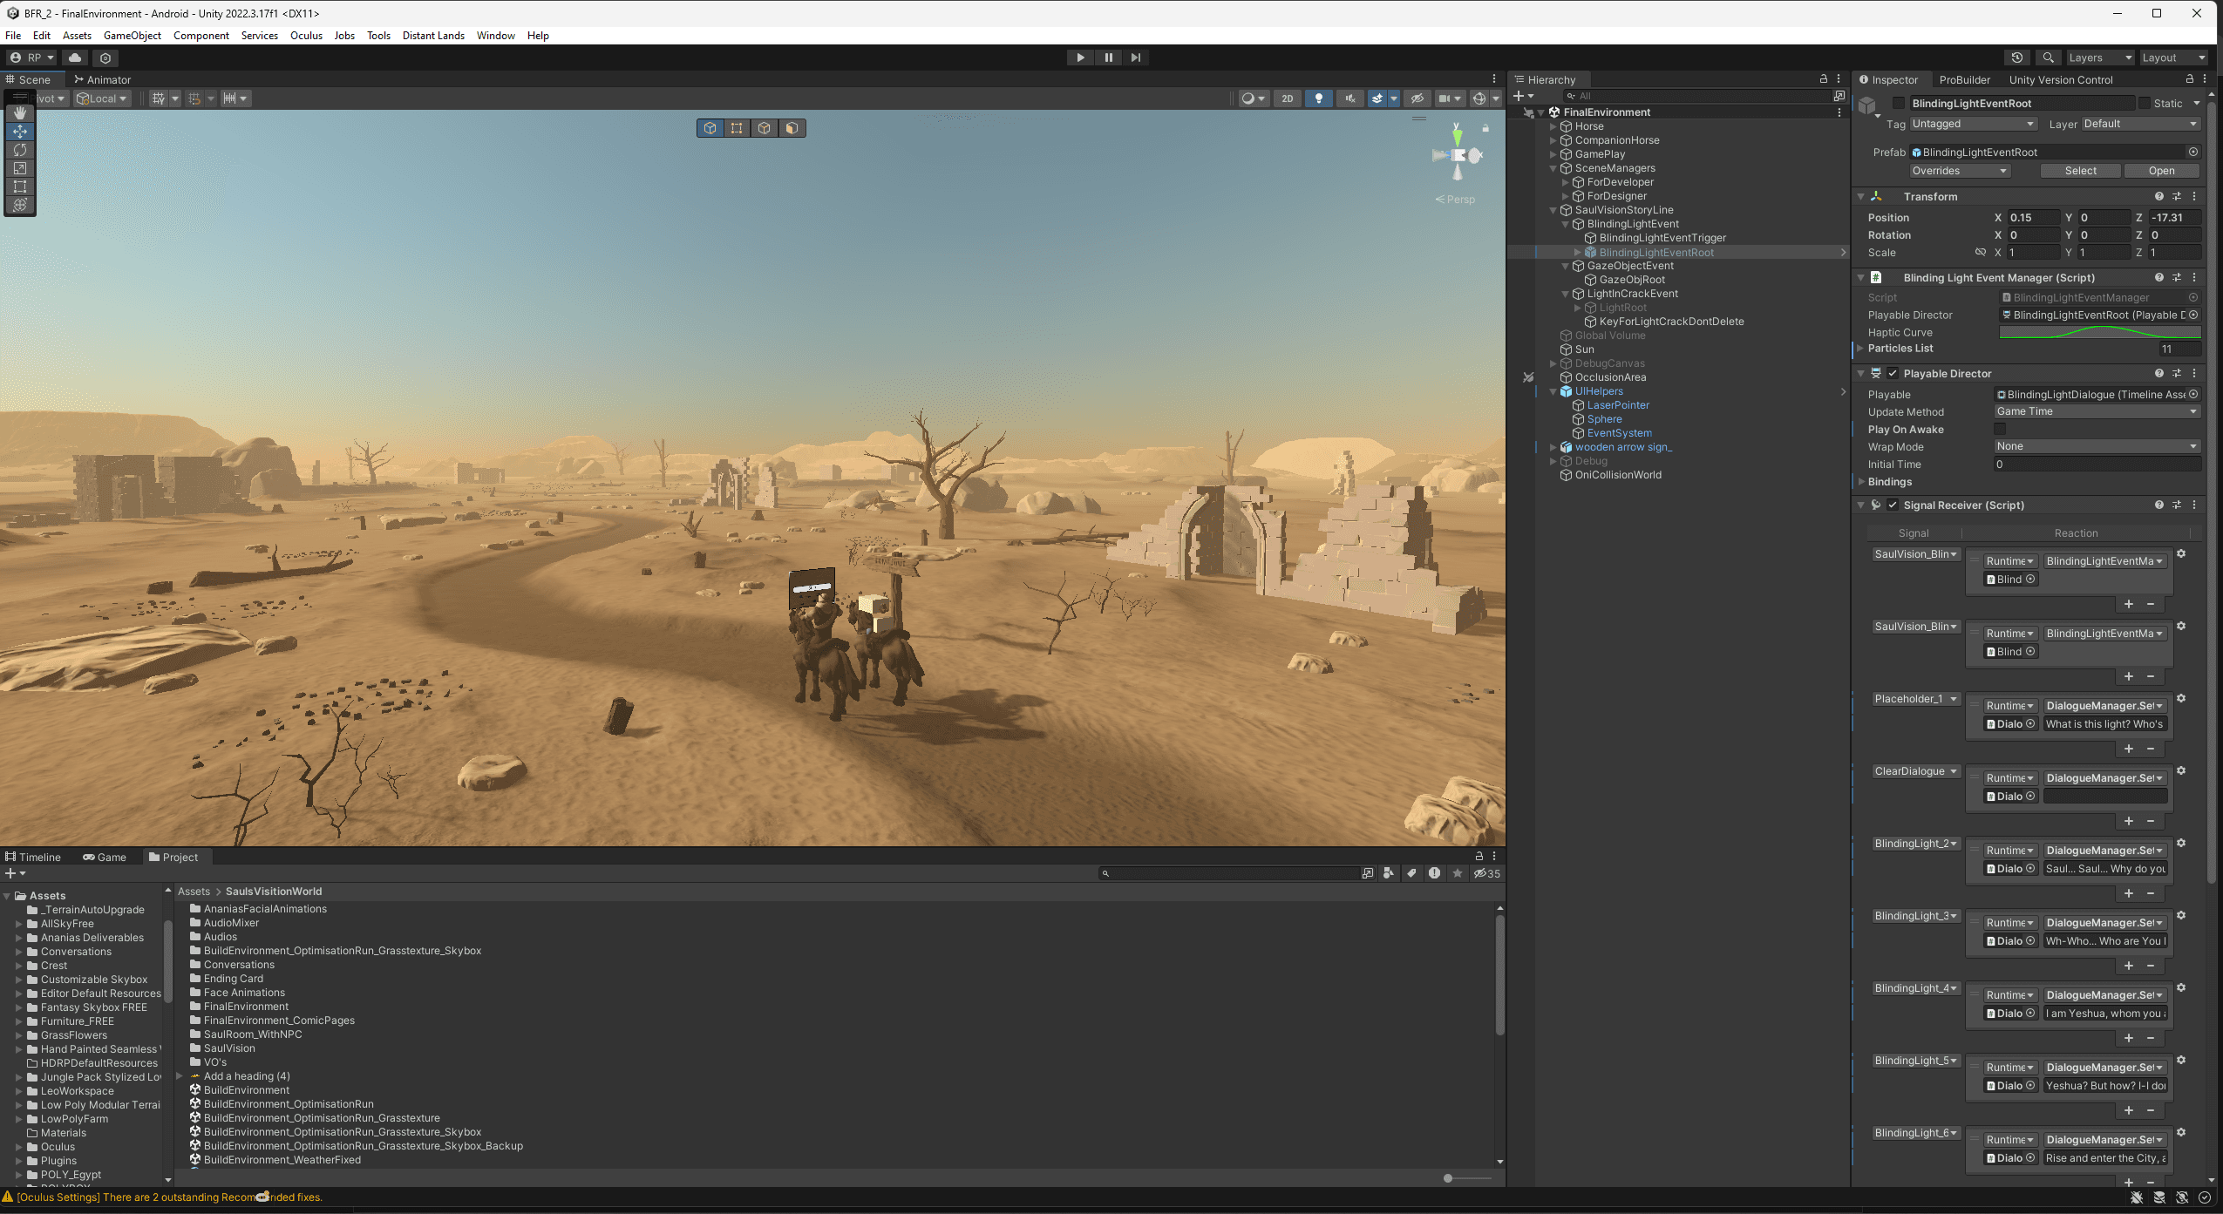Open Undo History clock icon
The width and height of the screenshot is (2223, 1214).
2016,58
